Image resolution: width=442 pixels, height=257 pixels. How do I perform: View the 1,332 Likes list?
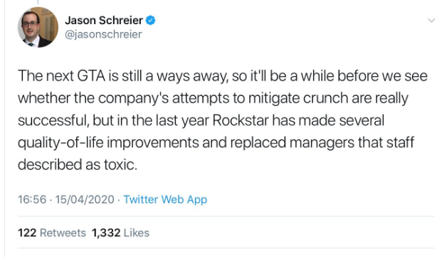pyautogui.click(x=120, y=233)
